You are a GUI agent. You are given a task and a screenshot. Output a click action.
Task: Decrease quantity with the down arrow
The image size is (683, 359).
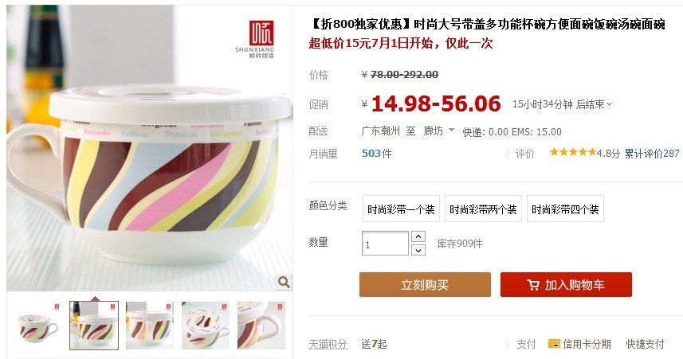[418, 250]
